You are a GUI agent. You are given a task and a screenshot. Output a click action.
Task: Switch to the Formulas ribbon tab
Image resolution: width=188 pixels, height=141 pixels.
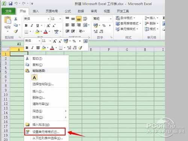coord(68,11)
